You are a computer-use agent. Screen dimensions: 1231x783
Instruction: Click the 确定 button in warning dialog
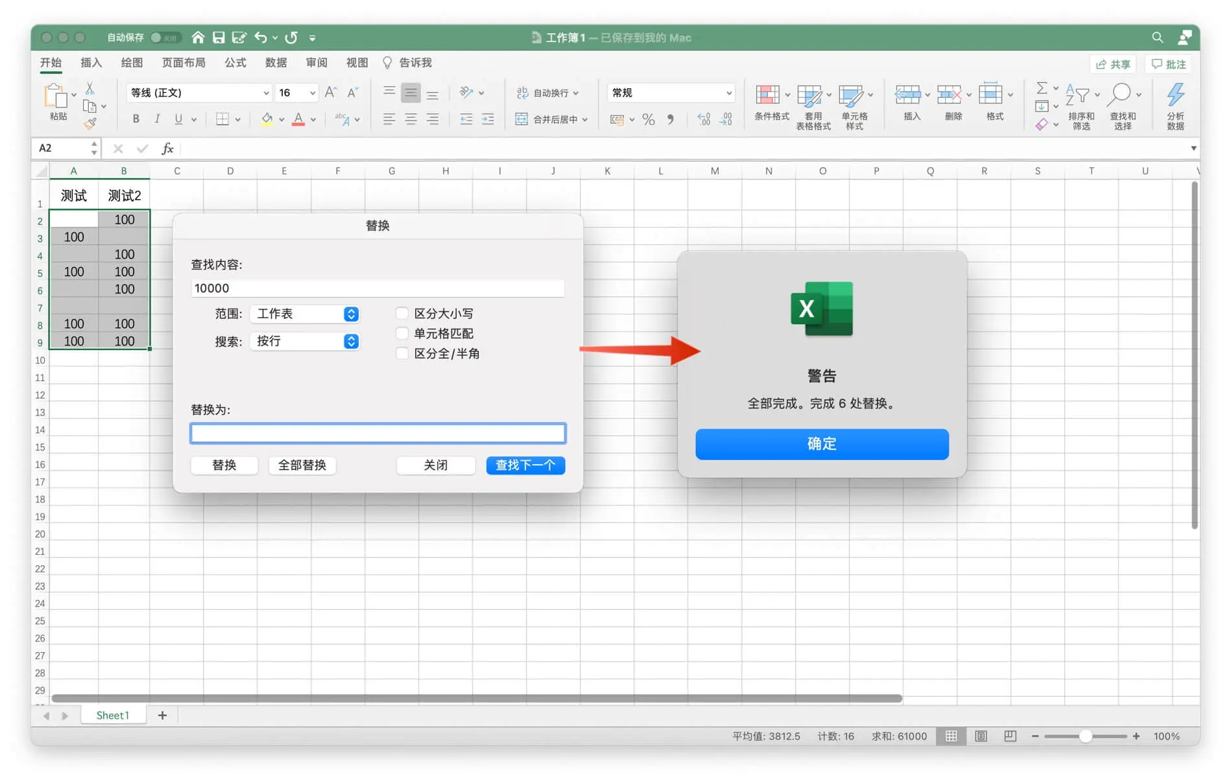pyautogui.click(x=822, y=444)
